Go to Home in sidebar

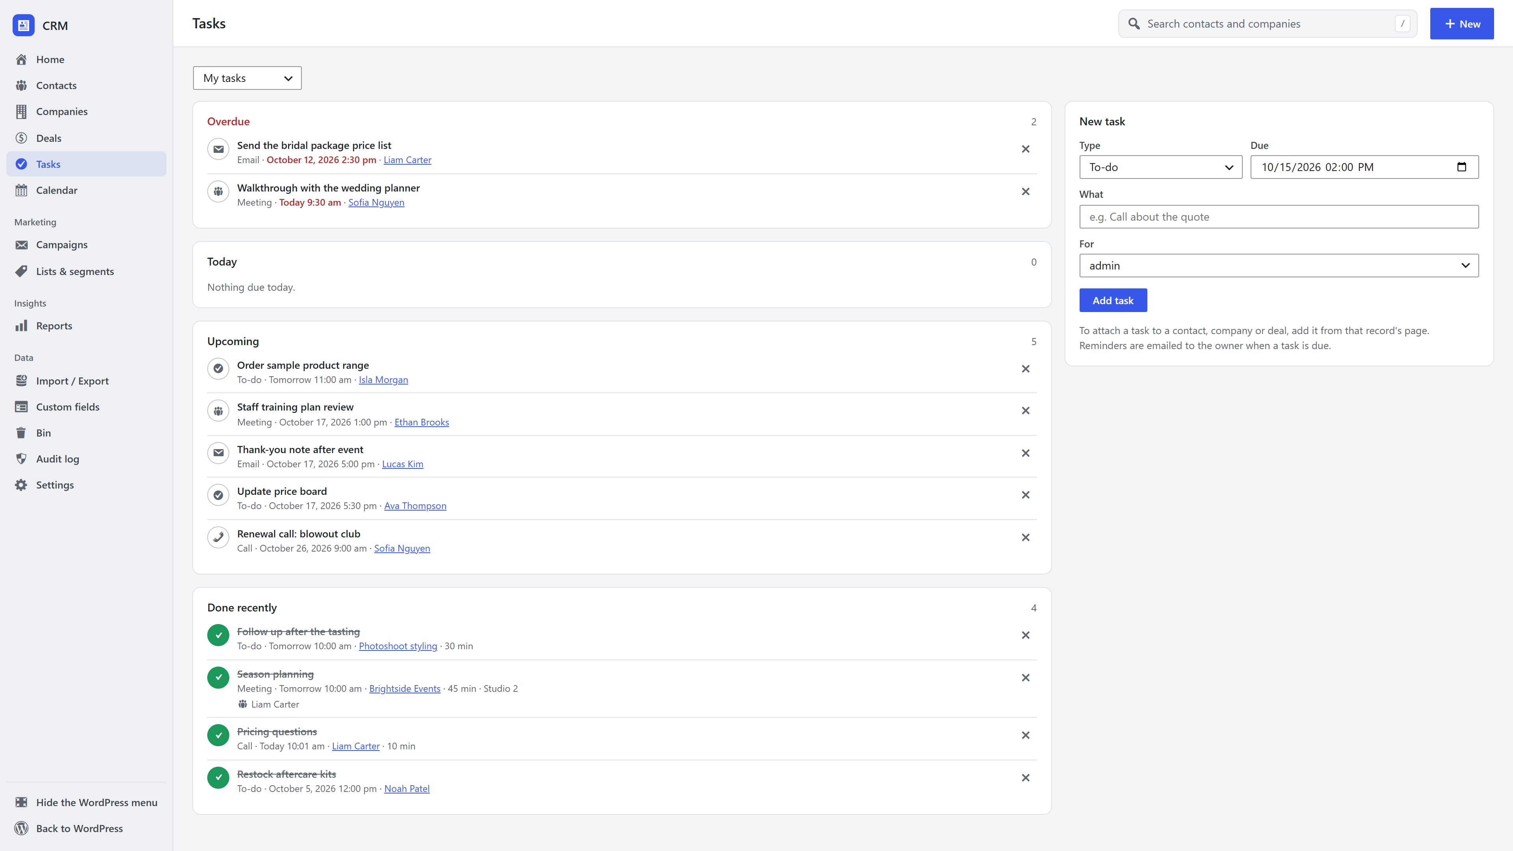(86, 59)
